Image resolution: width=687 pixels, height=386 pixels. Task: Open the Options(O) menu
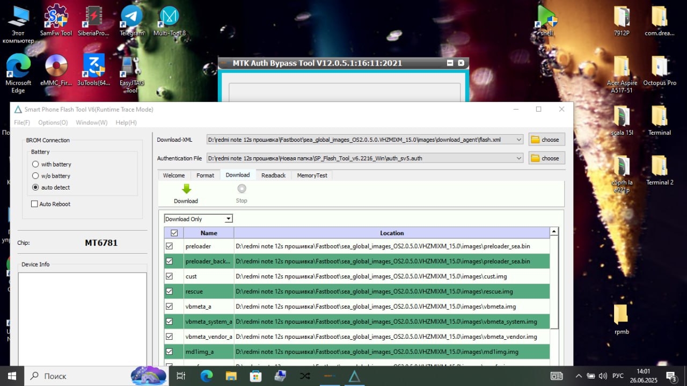coord(53,122)
